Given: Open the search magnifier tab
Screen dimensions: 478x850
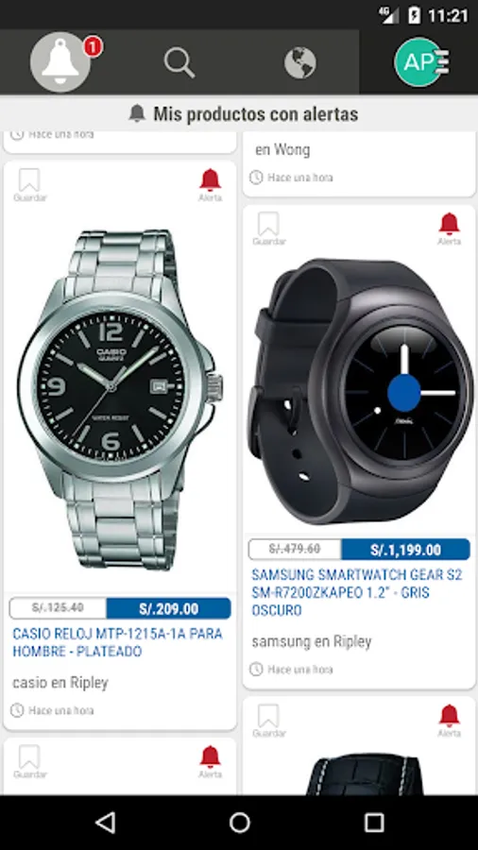Looking at the screenshot, I should 179,63.
